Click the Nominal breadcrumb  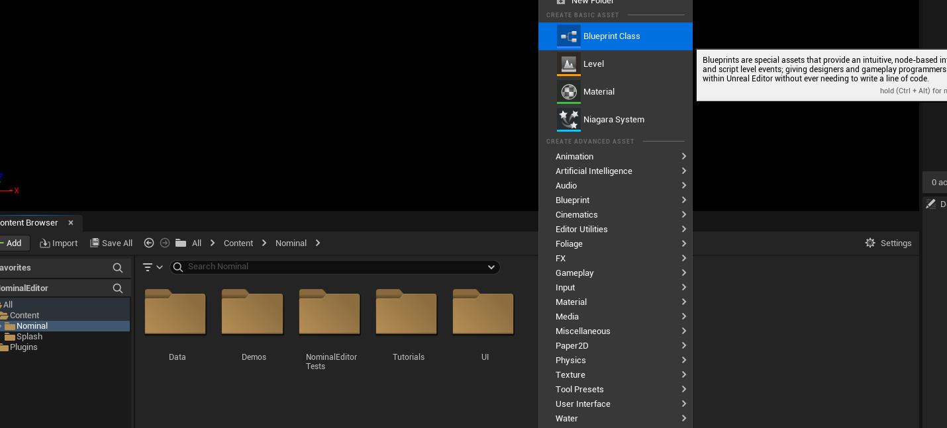click(291, 243)
